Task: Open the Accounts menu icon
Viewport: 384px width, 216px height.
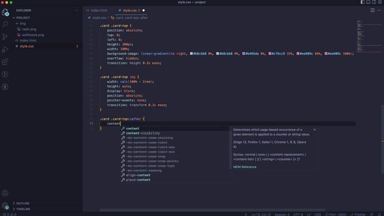Action: coord(5,193)
